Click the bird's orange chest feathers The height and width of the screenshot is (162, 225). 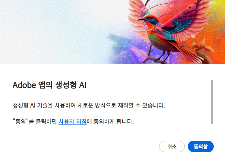pos(152,30)
